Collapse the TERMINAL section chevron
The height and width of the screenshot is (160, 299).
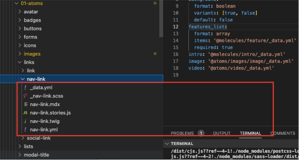167,144
